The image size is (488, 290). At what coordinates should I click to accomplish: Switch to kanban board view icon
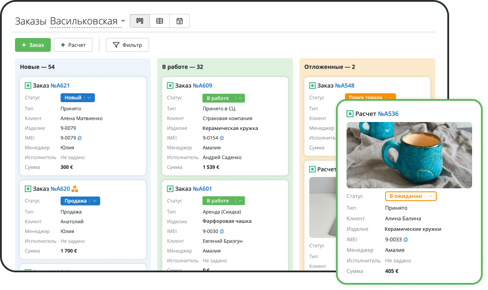pos(140,21)
